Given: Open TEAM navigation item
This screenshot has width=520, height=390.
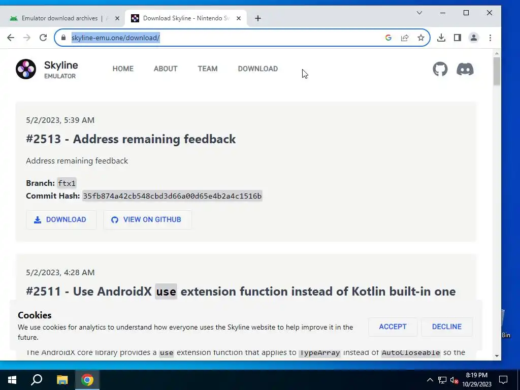Looking at the screenshot, I should [208, 69].
